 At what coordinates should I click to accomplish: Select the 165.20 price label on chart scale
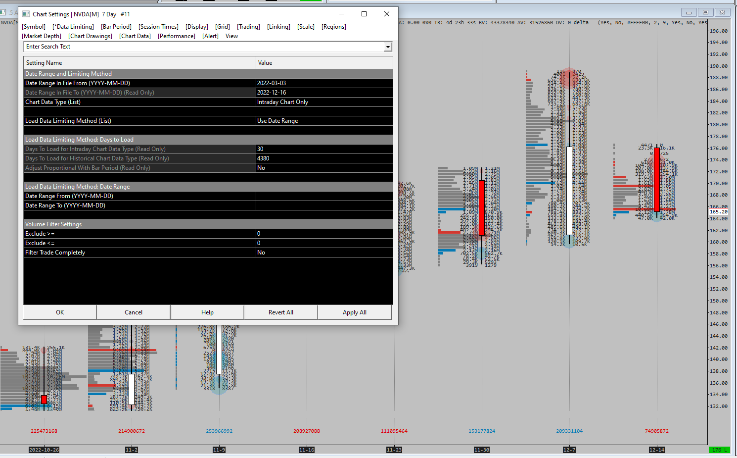click(718, 211)
